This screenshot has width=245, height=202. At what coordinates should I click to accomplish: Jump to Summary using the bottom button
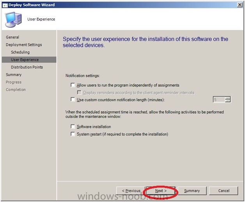[x=192, y=191]
